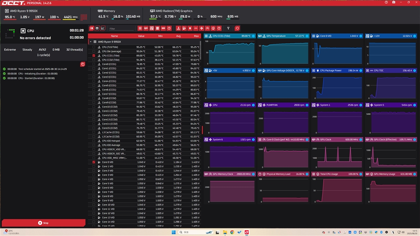
Task: Switch to split panel view icon
Action: click(x=91, y=28)
